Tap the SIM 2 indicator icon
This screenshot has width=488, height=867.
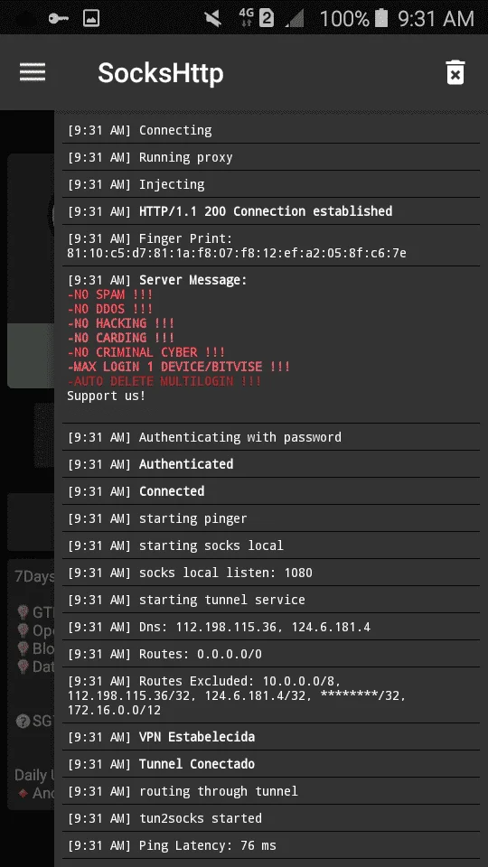tap(267, 18)
